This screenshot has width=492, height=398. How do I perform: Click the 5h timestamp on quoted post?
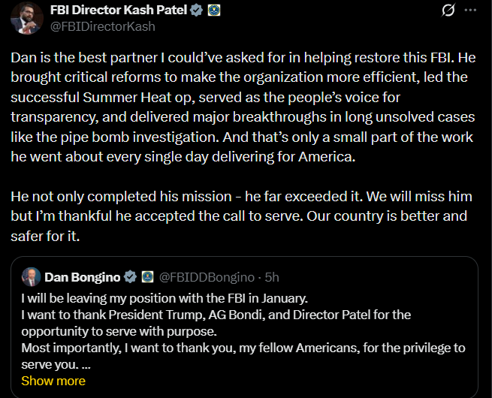tap(272, 277)
